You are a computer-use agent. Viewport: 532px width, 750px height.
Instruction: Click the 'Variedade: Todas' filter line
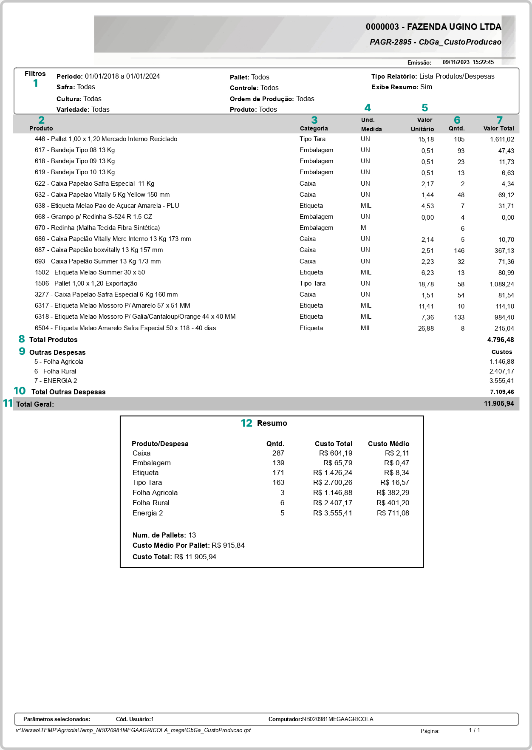83,110
